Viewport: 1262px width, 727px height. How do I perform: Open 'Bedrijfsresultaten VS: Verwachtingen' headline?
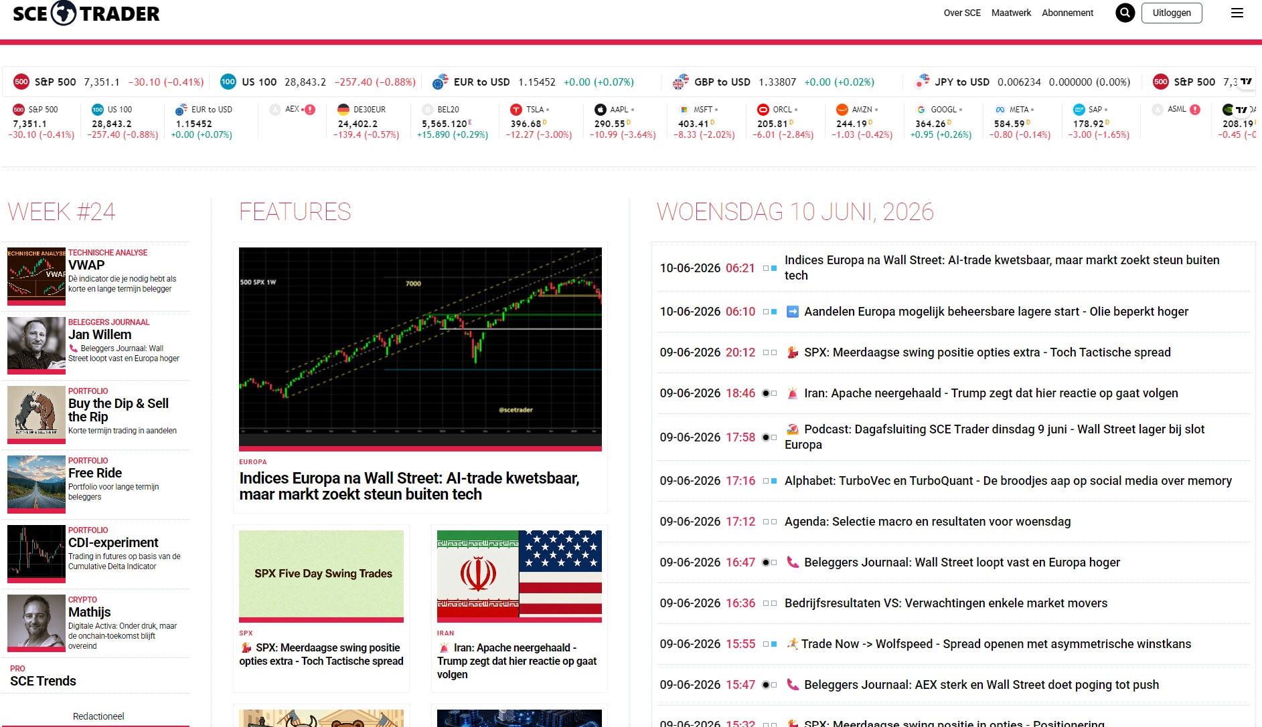pos(946,603)
